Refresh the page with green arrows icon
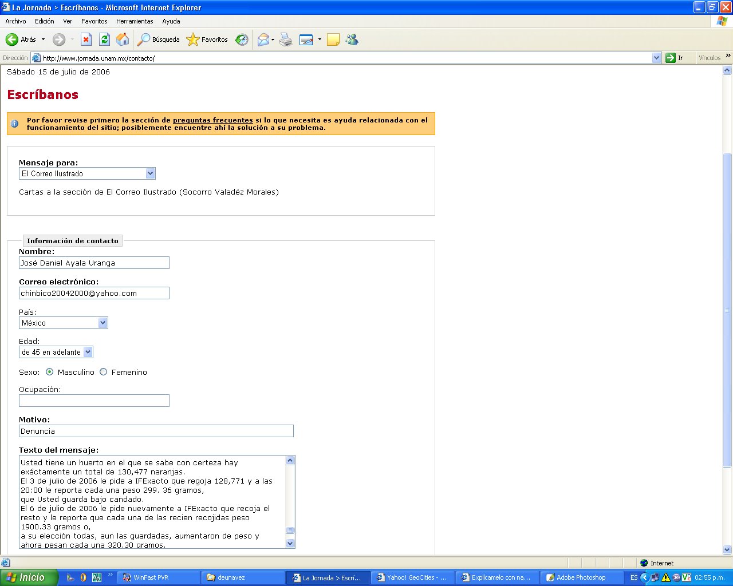Image resolution: width=733 pixels, height=586 pixels. pyautogui.click(x=104, y=39)
